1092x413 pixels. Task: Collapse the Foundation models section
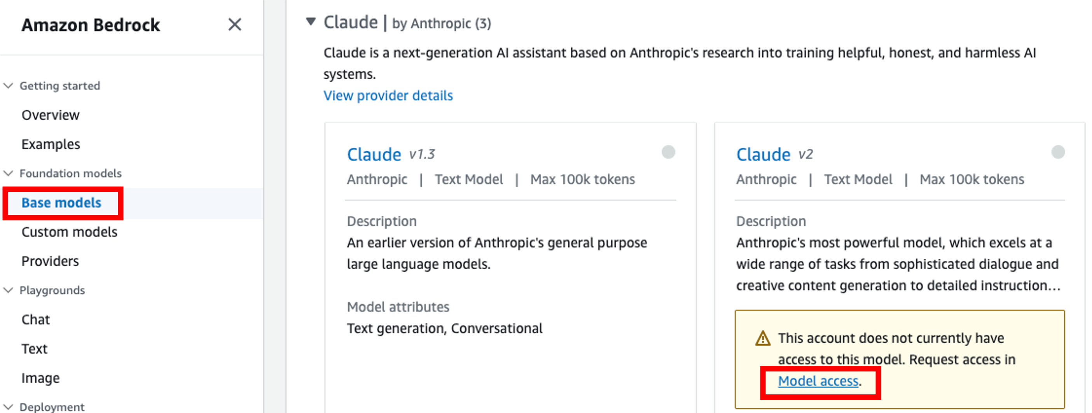(8, 173)
